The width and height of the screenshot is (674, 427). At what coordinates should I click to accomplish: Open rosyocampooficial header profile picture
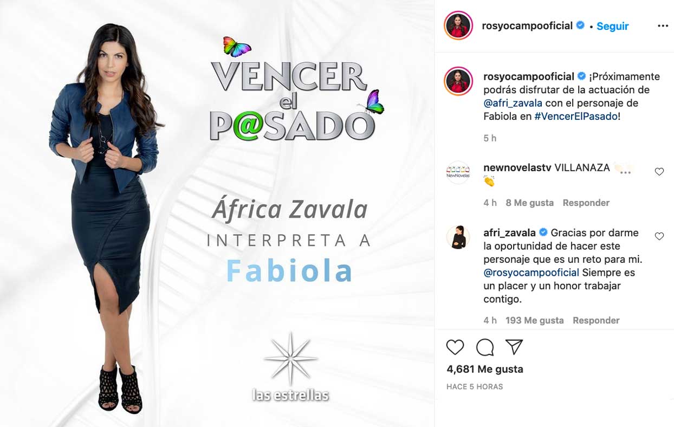[x=458, y=26]
